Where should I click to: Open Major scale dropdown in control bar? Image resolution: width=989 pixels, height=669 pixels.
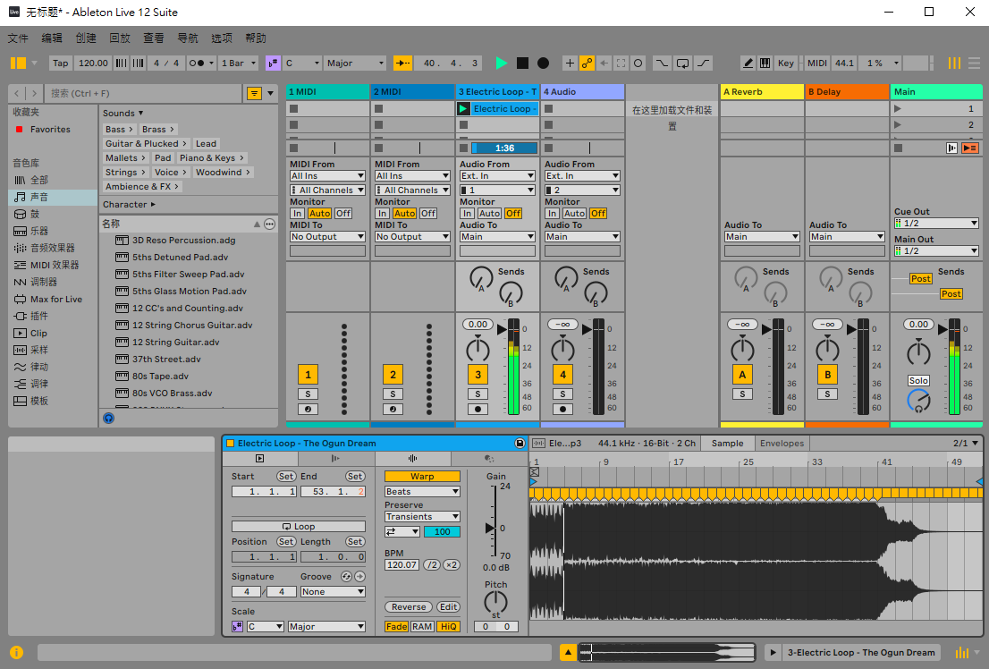[x=355, y=64]
